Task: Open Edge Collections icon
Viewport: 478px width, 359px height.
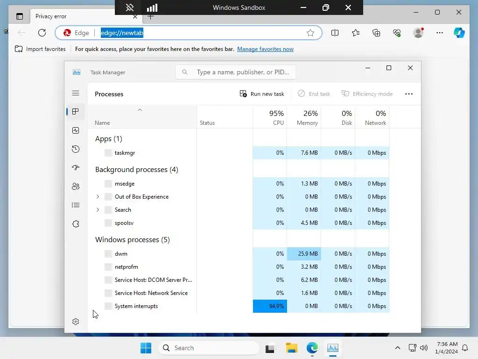Action: 376,33
